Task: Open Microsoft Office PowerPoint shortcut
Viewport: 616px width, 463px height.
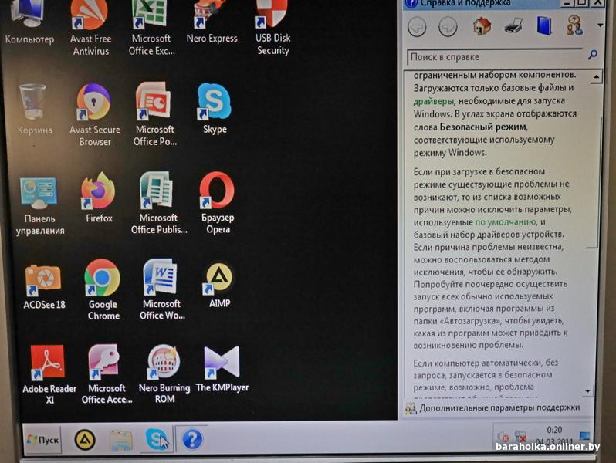Action: pyautogui.click(x=155, y=114)
